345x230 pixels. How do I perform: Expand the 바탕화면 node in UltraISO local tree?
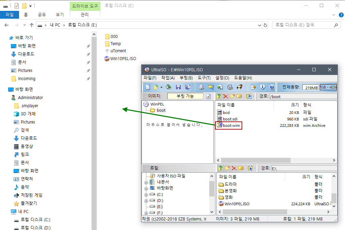[x=146, y=189]
